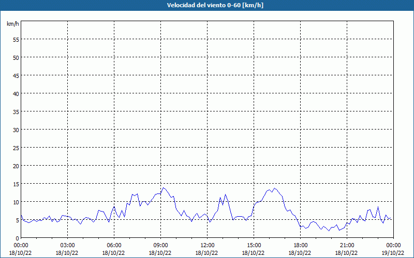The image size is (414, 258).
Task: Click the 18/10/22 date under 06:00
Action: tap(113, 253)
